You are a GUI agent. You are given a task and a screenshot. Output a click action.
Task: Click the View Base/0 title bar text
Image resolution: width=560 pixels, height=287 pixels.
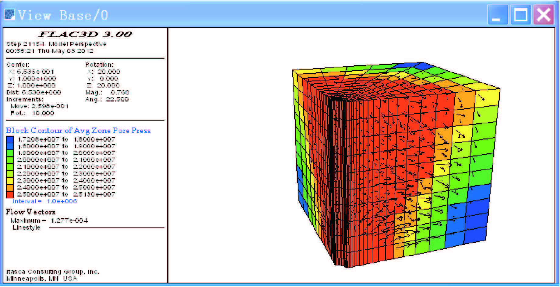[x=63, y=15]
